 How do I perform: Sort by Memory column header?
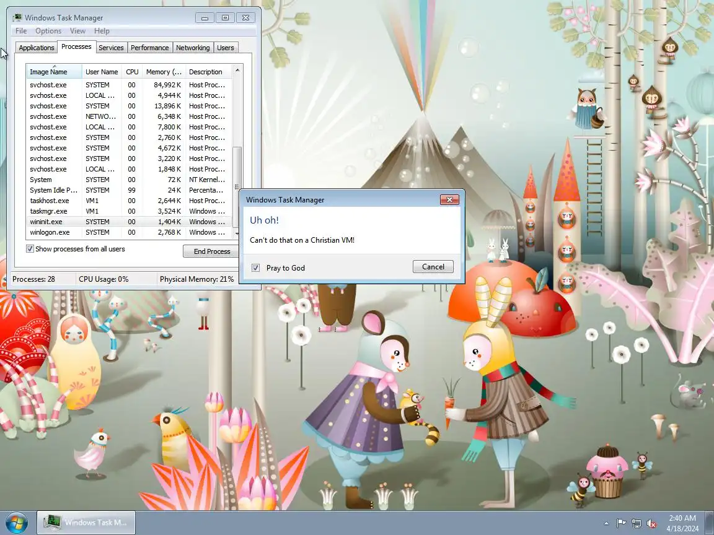pos(164,71)
